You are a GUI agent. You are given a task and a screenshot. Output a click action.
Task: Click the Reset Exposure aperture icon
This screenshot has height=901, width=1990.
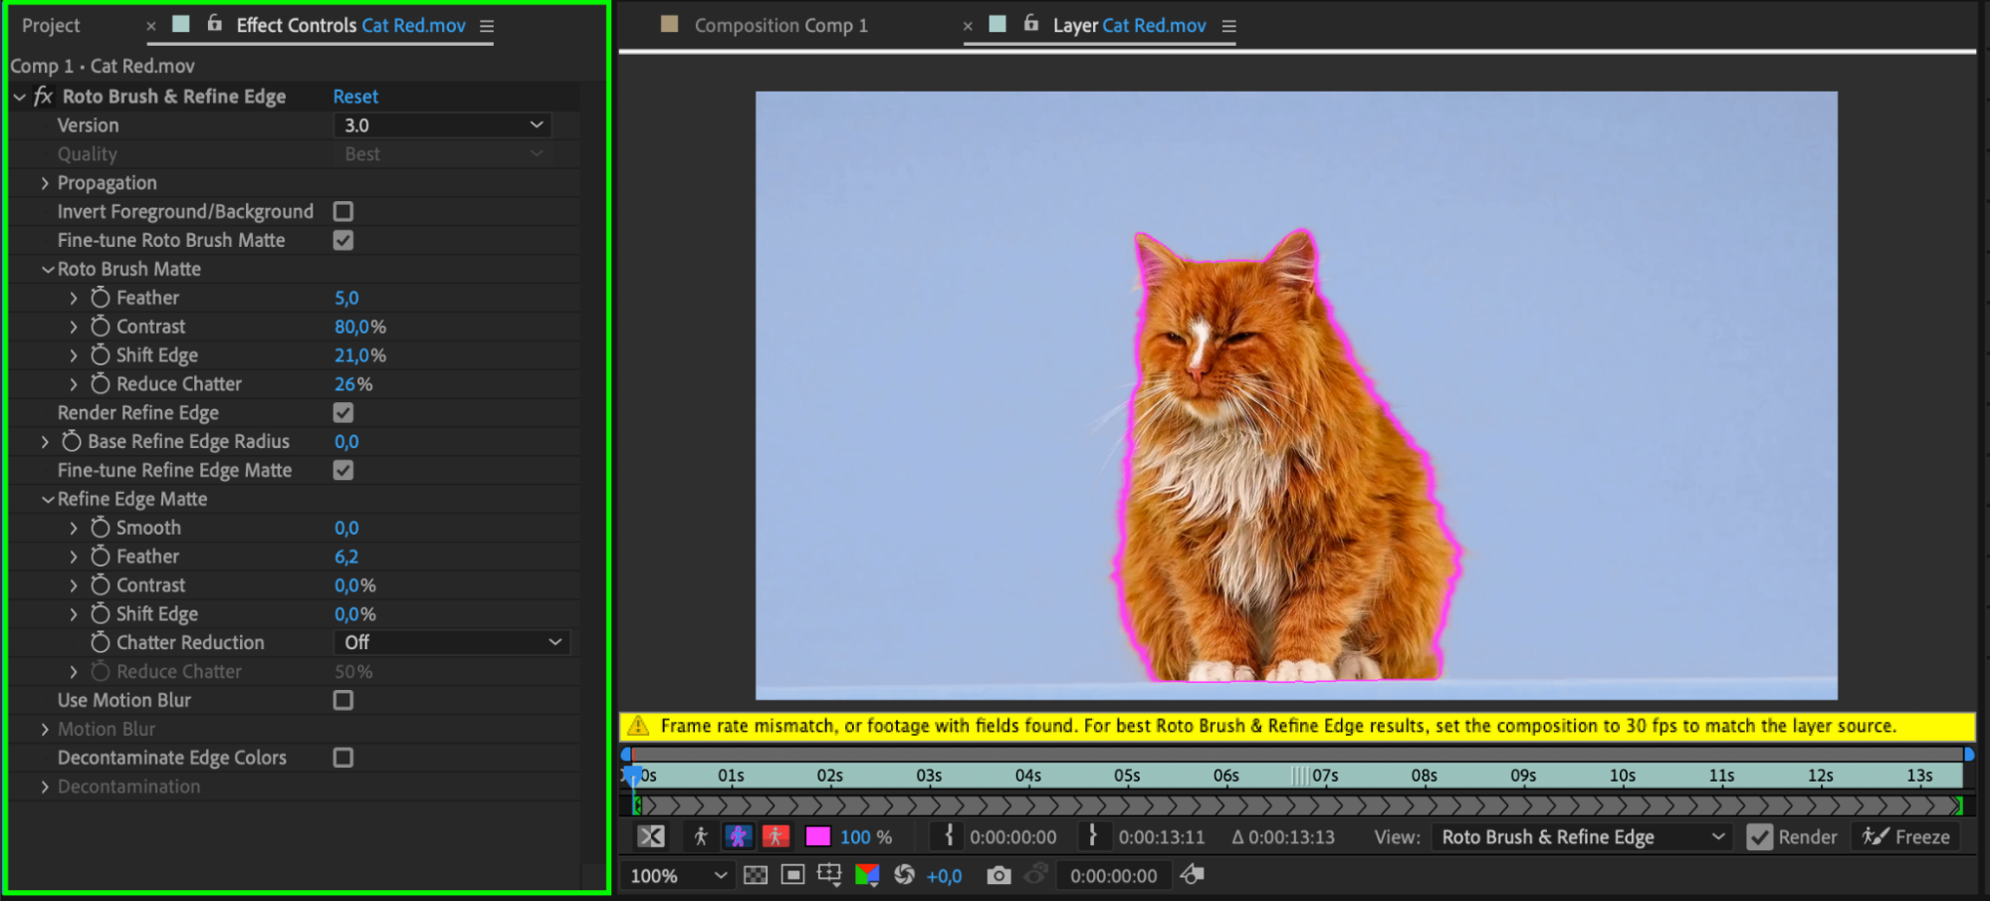pyautogui.click(x=904, y=875)
